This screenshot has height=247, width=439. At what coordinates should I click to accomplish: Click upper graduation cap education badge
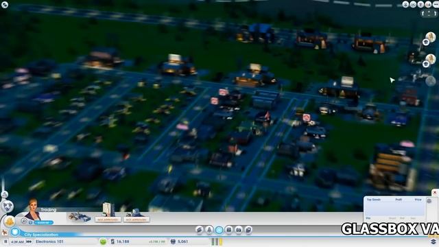(426, 43)
